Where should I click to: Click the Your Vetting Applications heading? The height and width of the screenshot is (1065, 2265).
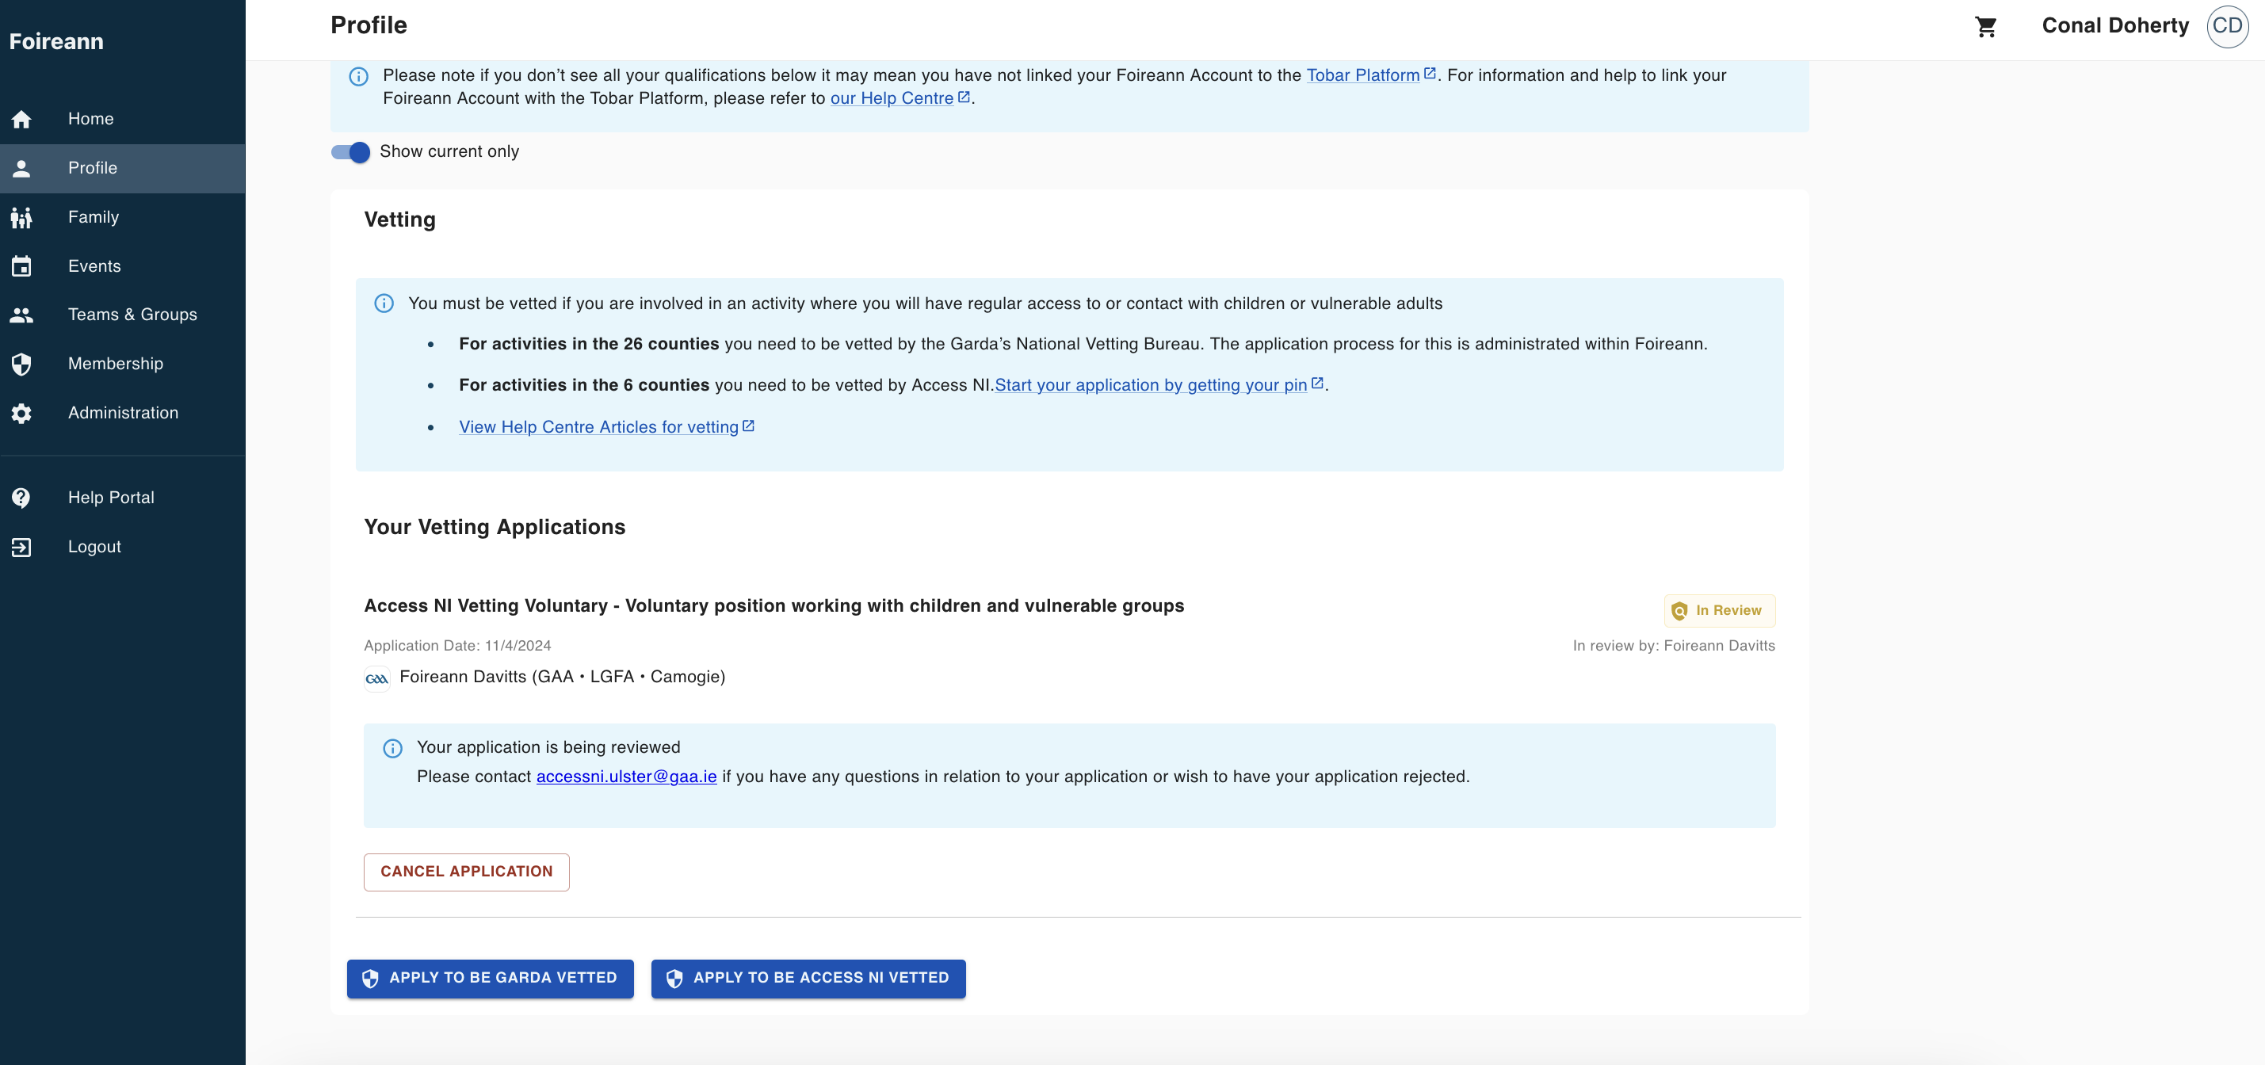pos(495,527)
